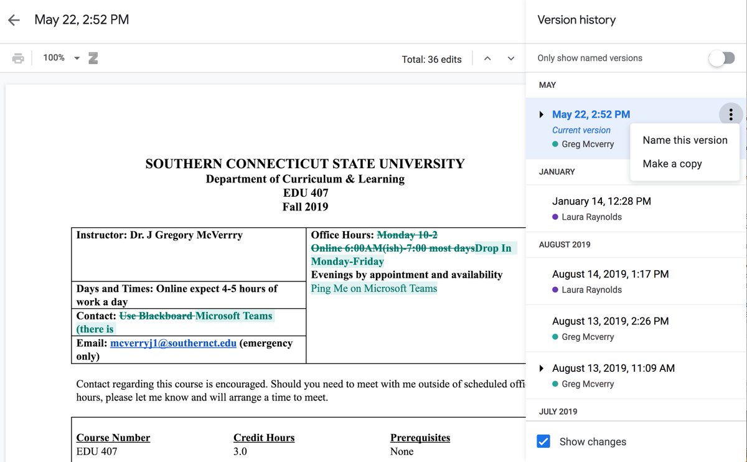The width and height of the screenshot is (747, 462).
Task: Expand August 13, 2019, 11:09 AM version
Action: tap(541, 368)
